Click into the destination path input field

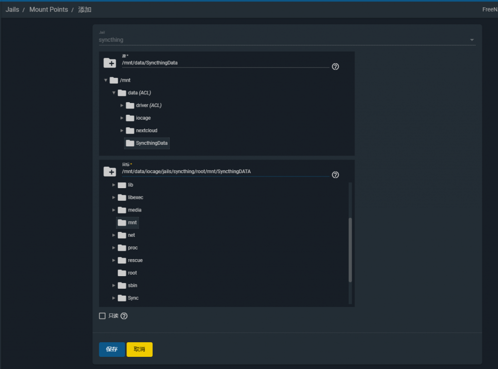(224, 172)
